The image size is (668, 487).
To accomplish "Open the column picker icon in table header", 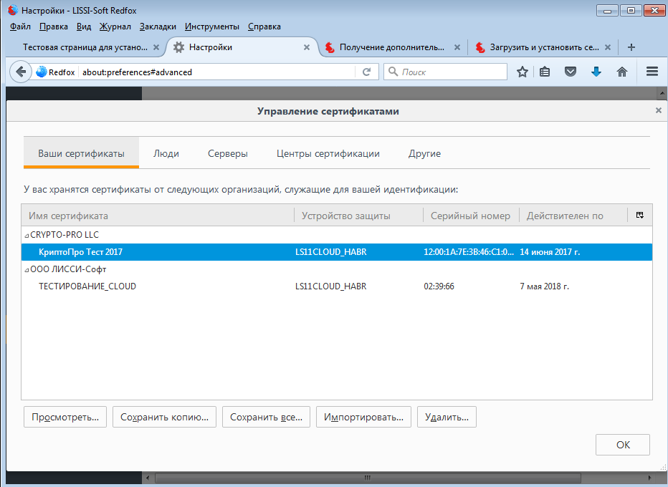I will (640, 215).
